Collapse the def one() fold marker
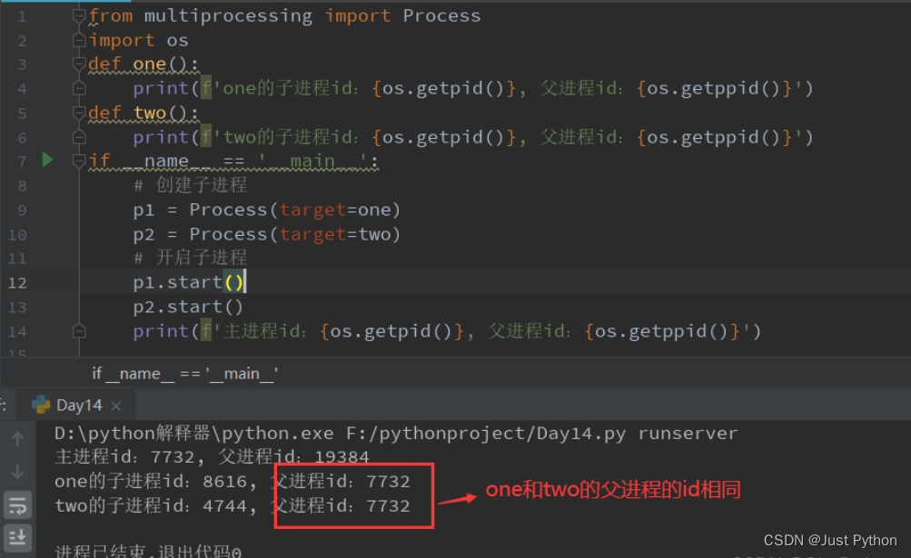The width and height of the screenshot is (911, 558). [x=79, y=64]
